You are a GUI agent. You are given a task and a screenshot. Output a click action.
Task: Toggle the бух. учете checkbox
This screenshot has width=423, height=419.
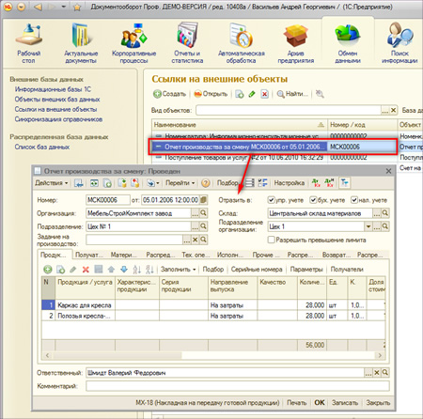click(x=313, y=200)
